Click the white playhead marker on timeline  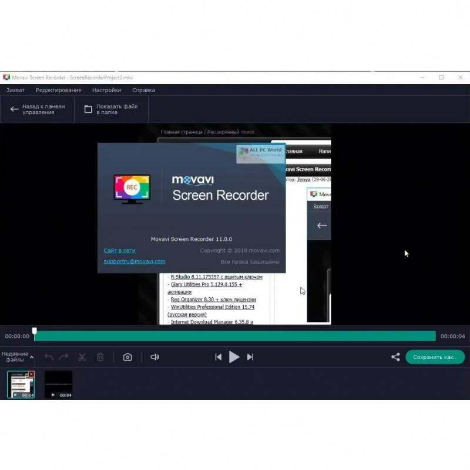click(35, 331)
